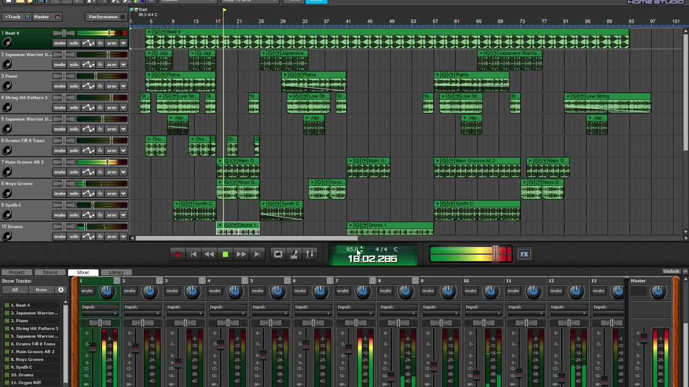This screenshot has height=387, width=689.
Task: Mute the Beat 4 track
Action: [x=60, y=43]
